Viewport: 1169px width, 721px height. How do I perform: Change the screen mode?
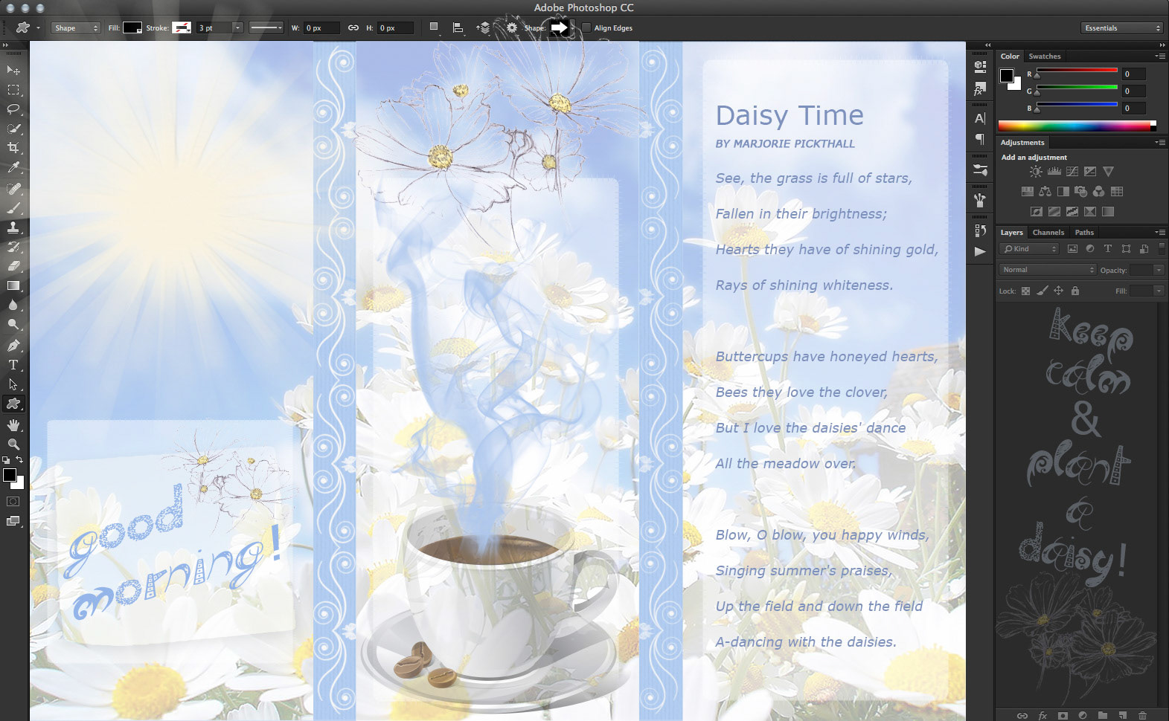13,521
